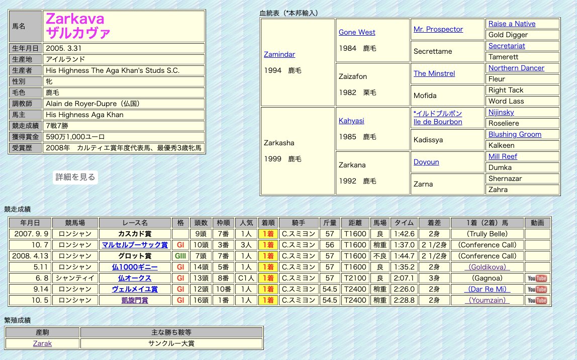Open the Secretariat pedigree link
The height and width of the screenshot is (360, 577).
coord(507,46)
